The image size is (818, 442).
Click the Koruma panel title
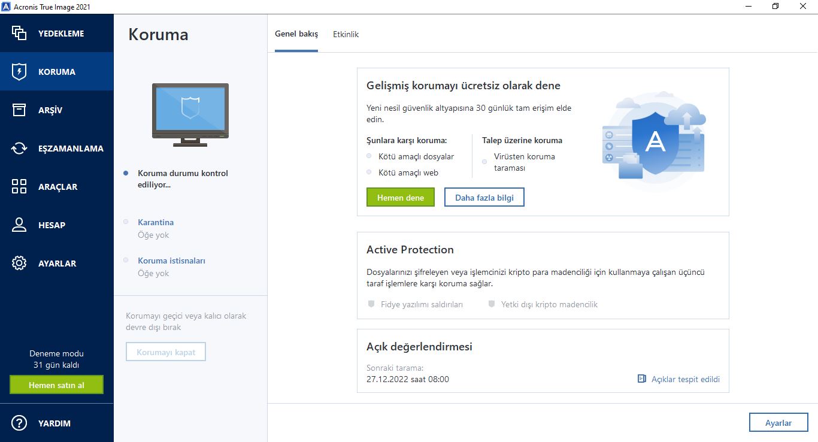point(158,34)
